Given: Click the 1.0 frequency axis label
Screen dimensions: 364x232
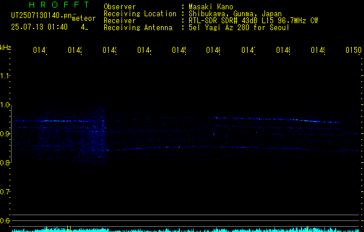Looking at the screenshot, I should coord(5,105).
